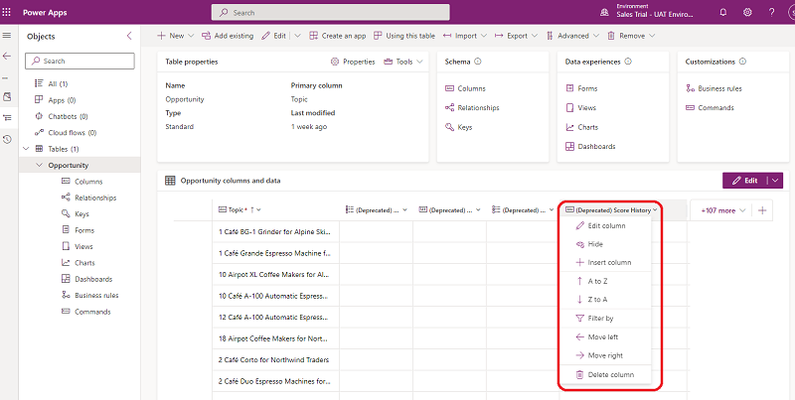Click the Objects pane search field
Screen dimensions: 795x400
tap(79, 61)
